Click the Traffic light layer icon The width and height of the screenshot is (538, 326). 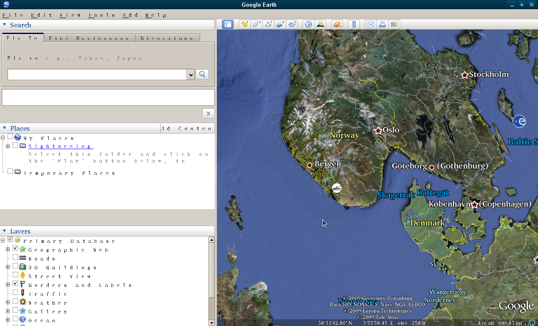[x=23, y=294]
